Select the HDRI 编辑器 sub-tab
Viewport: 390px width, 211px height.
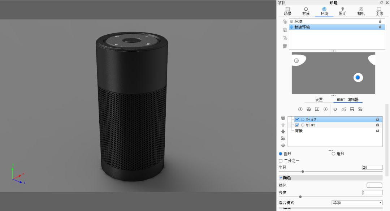[348, 99]
